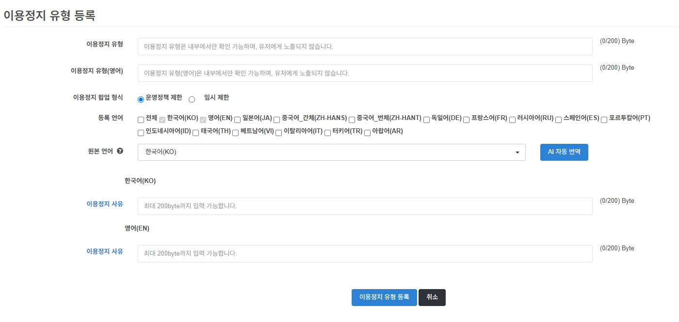Toggle the 프랑스어(FR) checkbox
Viewport: 679px width, 322px height.
click(x=466, y=120)
